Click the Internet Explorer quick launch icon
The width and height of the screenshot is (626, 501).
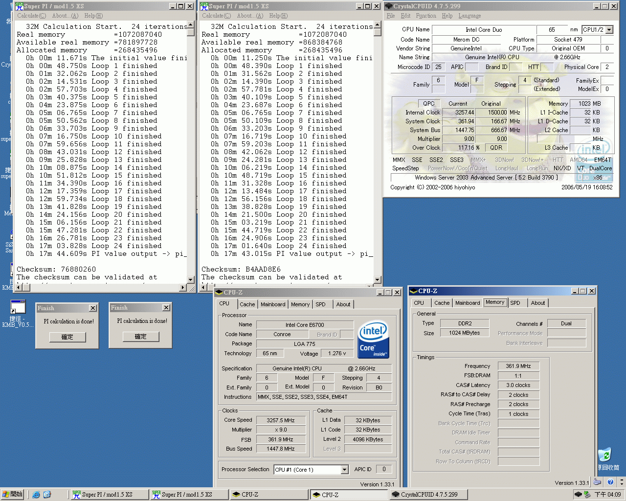pos(36,495)
